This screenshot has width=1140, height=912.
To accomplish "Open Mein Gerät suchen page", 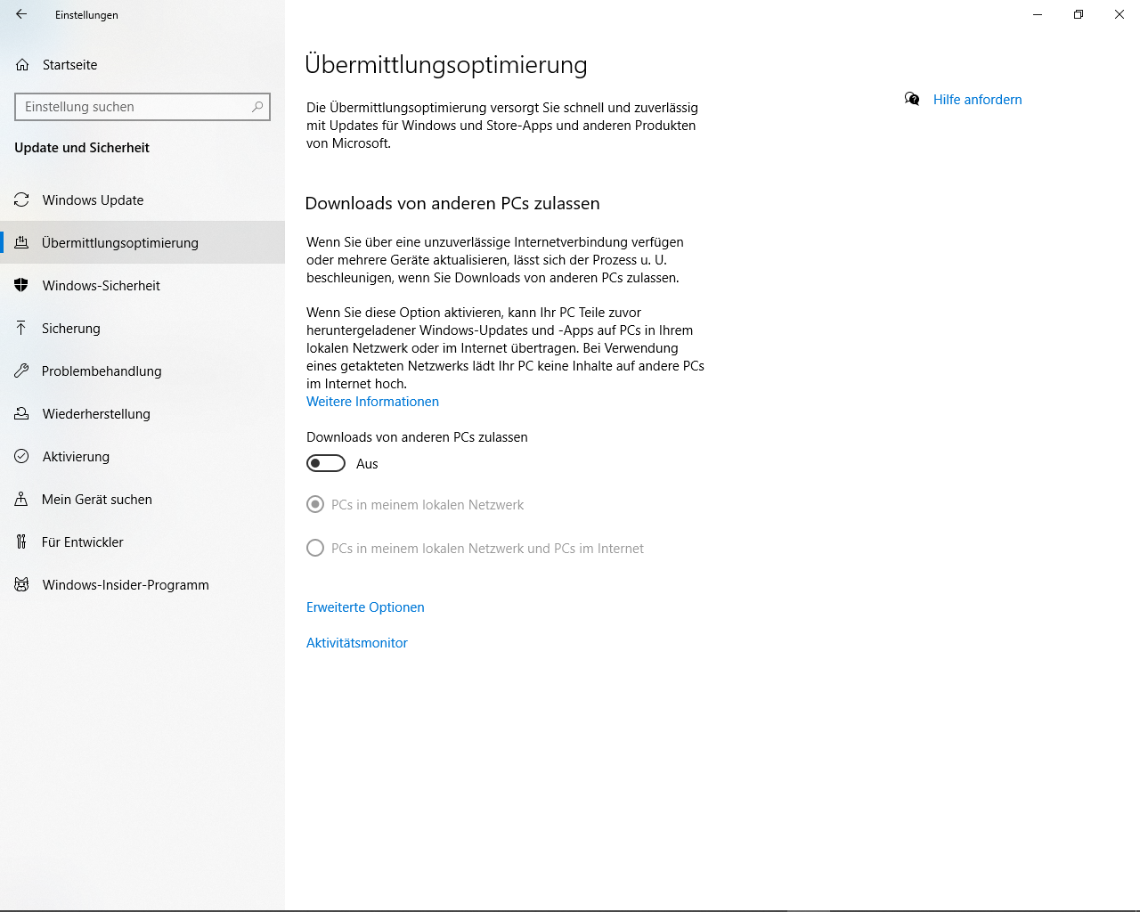I will tap(142, 499).
